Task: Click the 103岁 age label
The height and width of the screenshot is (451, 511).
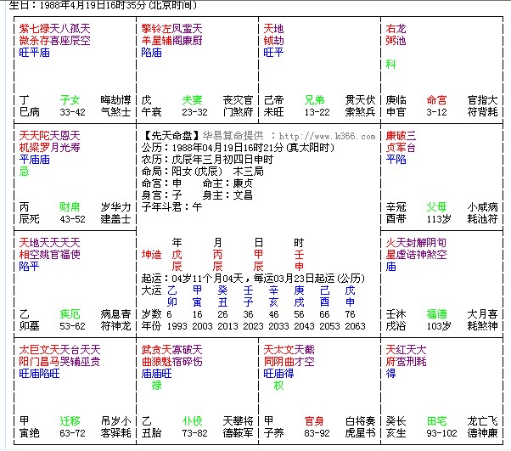Action: click(x=439, y=326)
